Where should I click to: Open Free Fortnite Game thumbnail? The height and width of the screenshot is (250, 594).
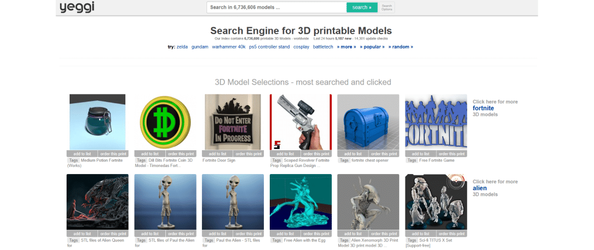click(x=436, y=122)
